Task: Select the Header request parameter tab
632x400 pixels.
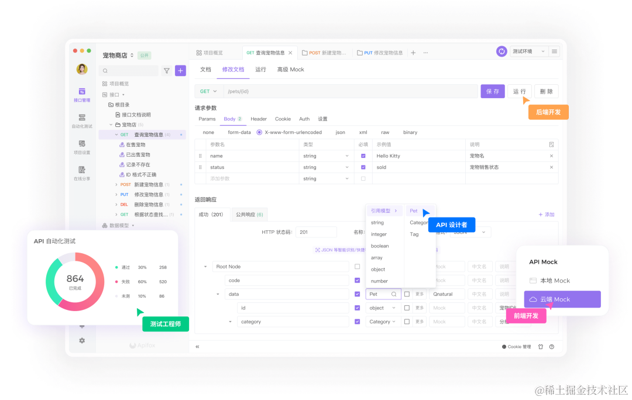Action: [259, 119]
